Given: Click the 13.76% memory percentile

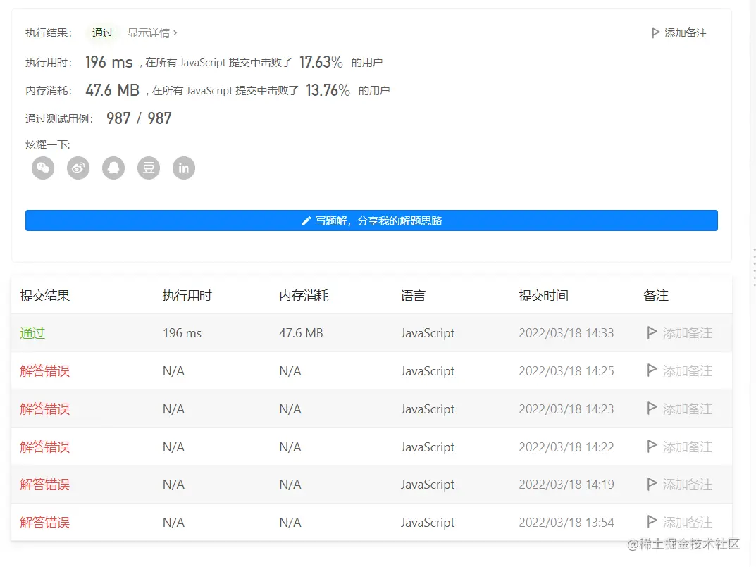Looking at the screenshot, I should pos(328,89).
